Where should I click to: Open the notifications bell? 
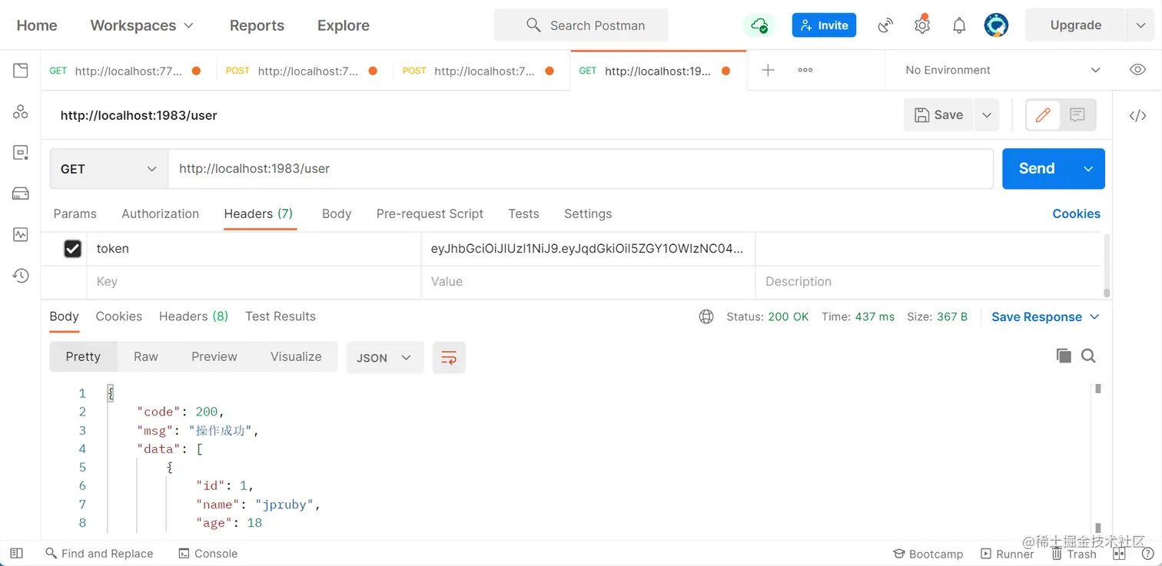(959, 25)
